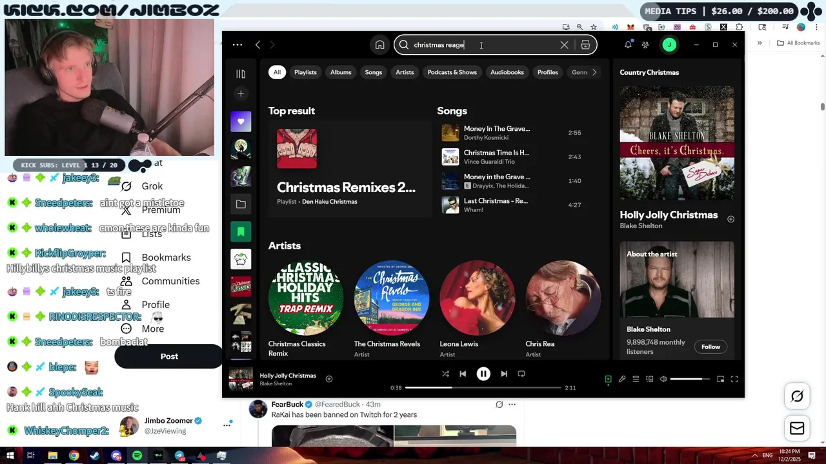Add now-playing track to Liked Songs

(329, 379)
